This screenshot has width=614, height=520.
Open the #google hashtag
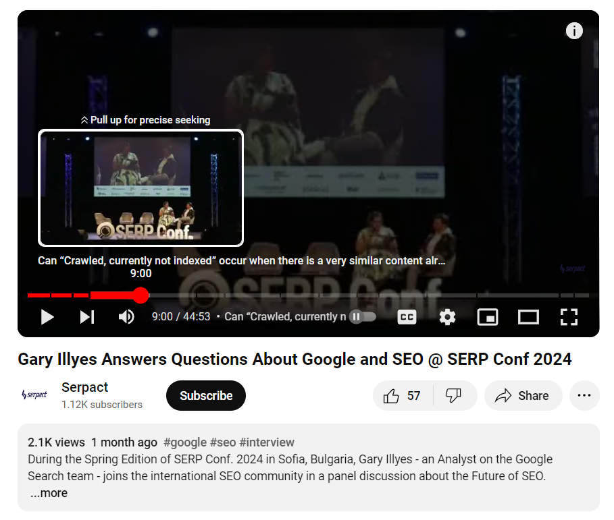pos(185,442)
